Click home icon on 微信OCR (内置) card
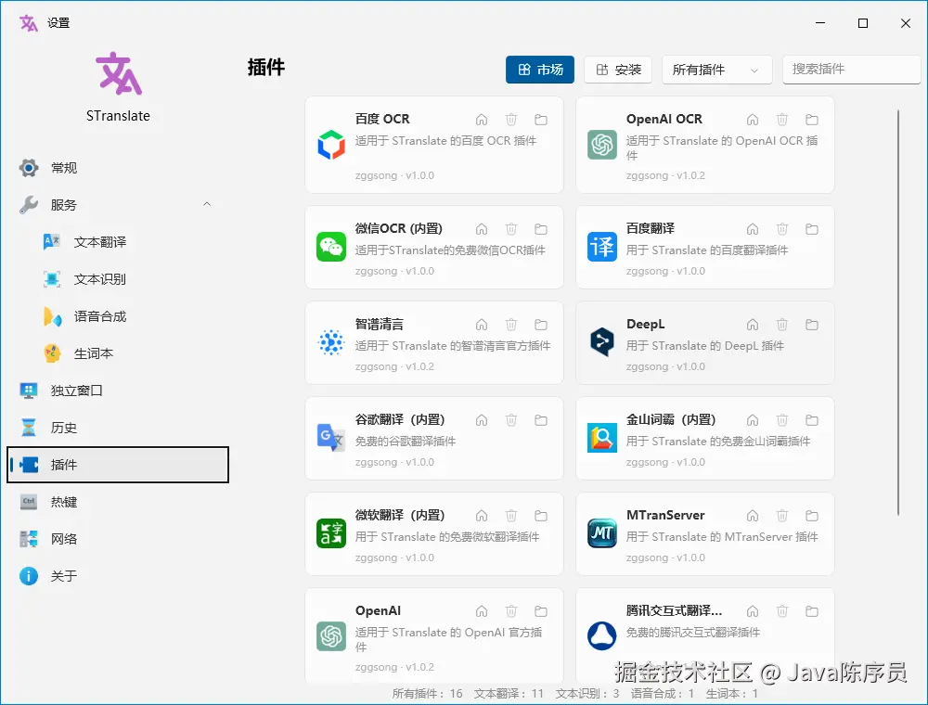Screen dimensions: 928x705 click(x=482, y=229)
